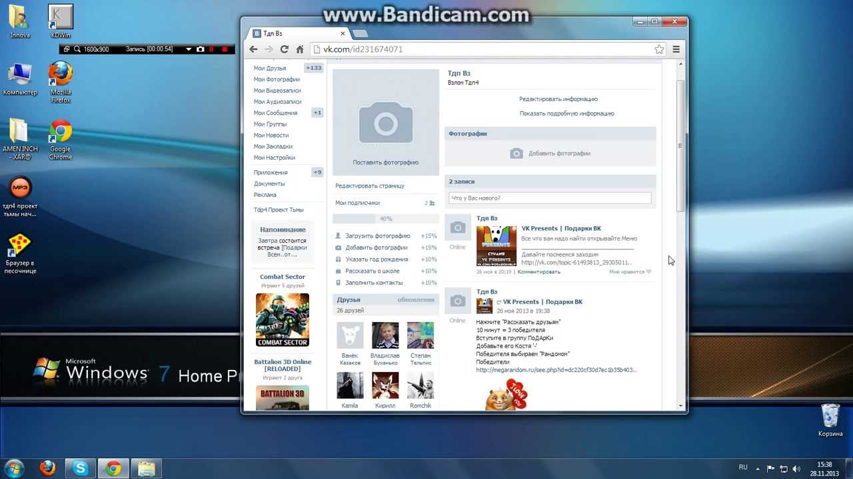Open Мои Сообщения in VK menu
The height and width of the screenshot is (479, 853).
tap(275, 113)
